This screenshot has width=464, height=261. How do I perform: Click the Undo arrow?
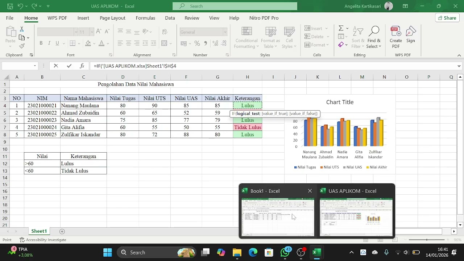(21, 6)
